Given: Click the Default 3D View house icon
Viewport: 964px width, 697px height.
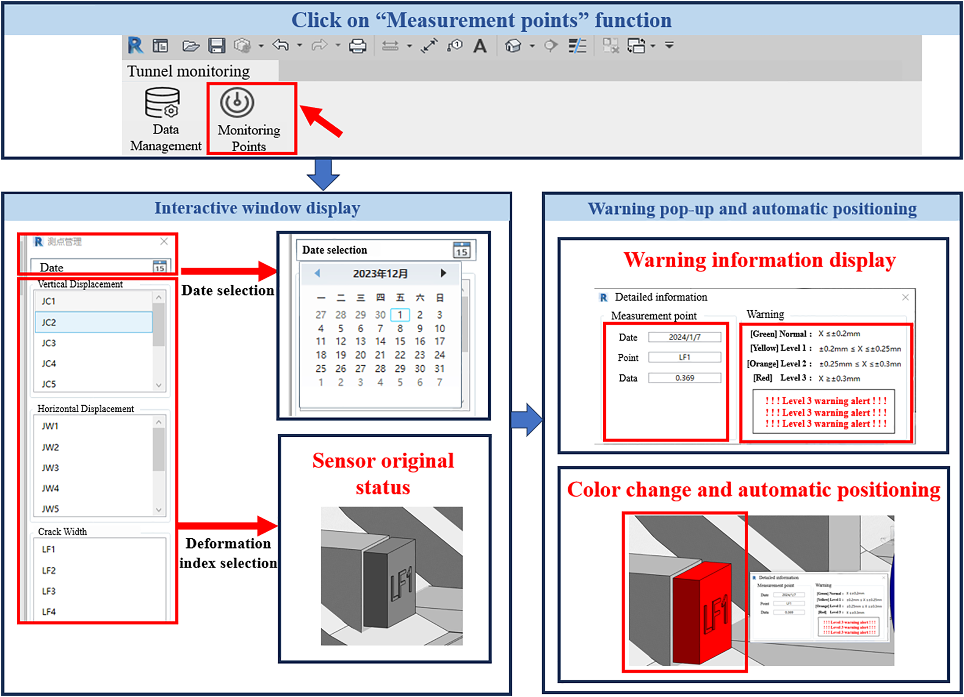Looking at the screenshot, I should click(x=513, y=46).
